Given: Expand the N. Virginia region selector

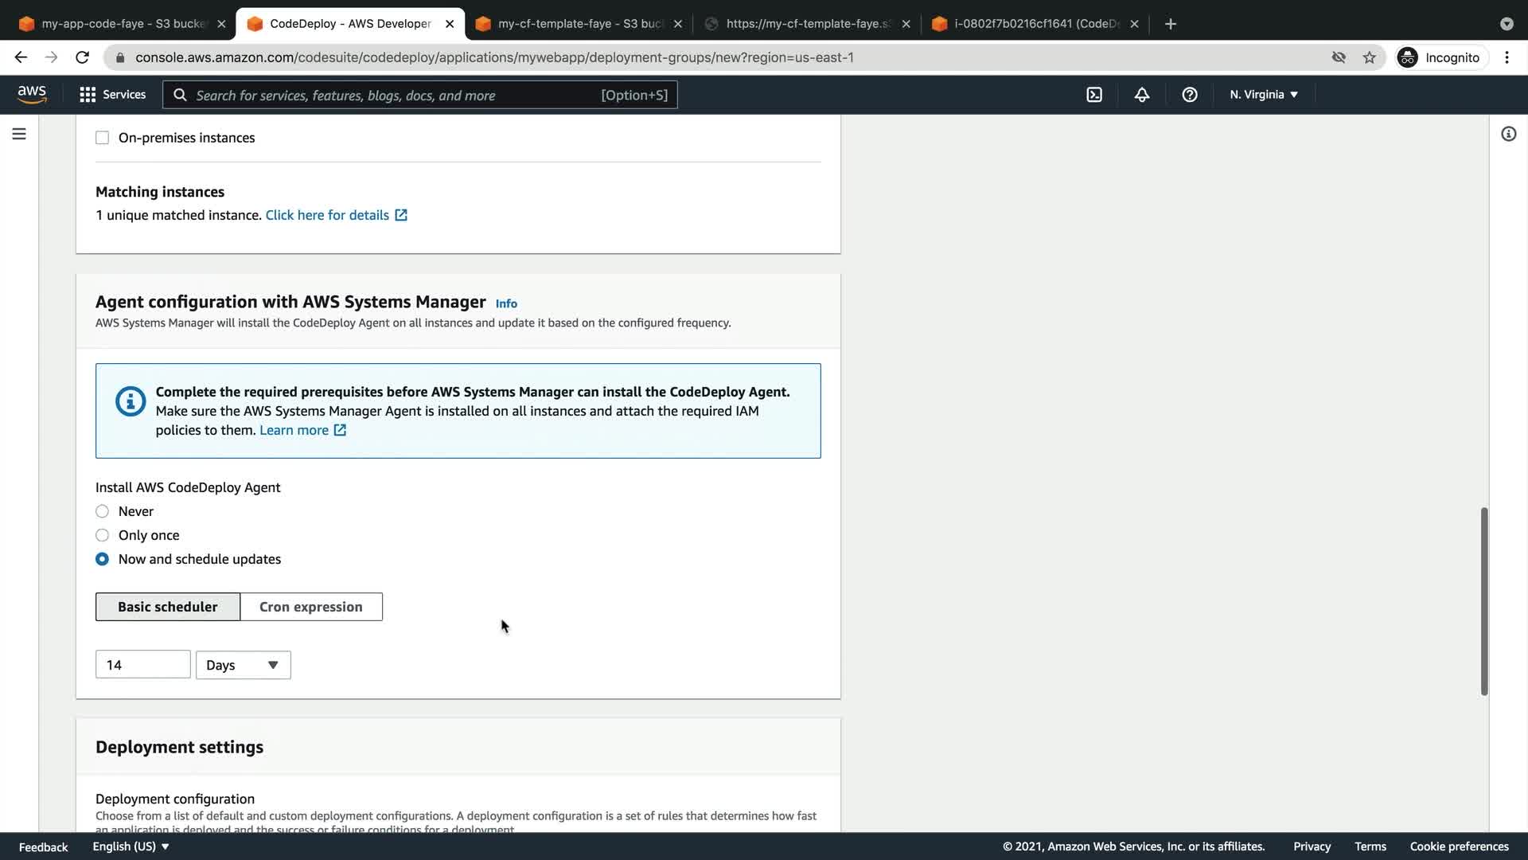Looking at the screenshot, I should (1264, 95).
